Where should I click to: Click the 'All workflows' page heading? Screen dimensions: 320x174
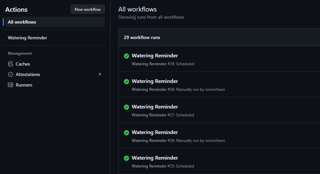[x=138, y=10]
